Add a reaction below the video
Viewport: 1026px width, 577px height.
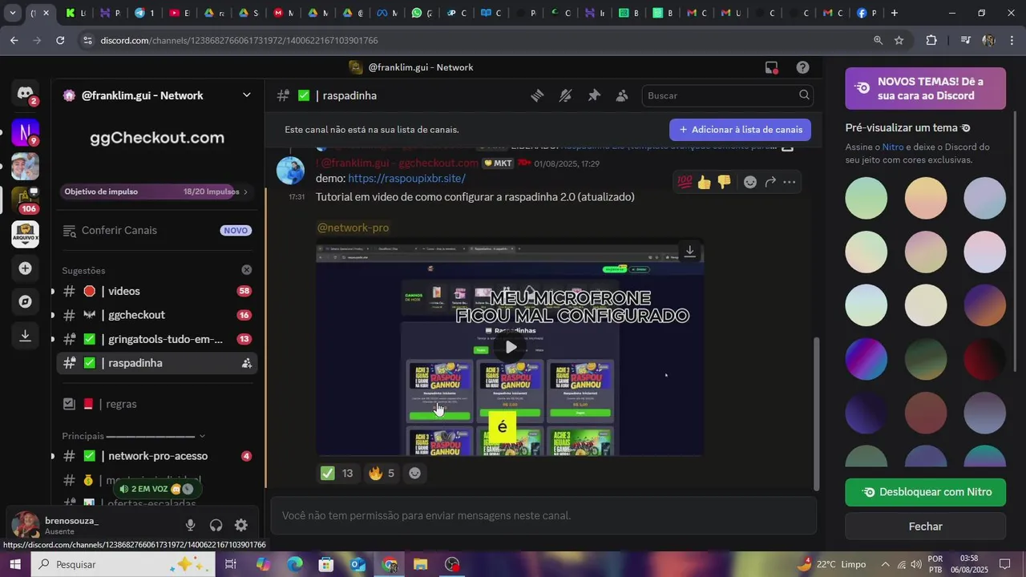414,474
